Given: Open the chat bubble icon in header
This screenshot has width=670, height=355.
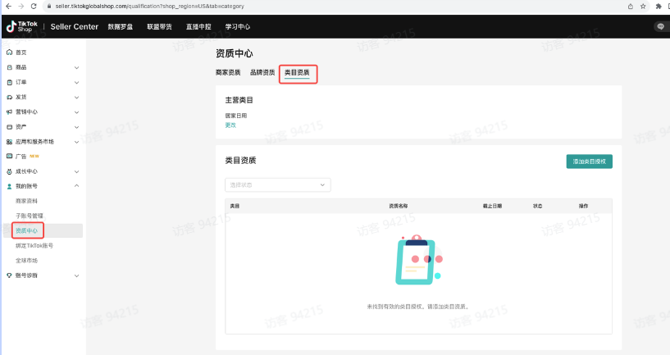Looking at the screenshot, I should pyautogui.click(x=661, y=26).
